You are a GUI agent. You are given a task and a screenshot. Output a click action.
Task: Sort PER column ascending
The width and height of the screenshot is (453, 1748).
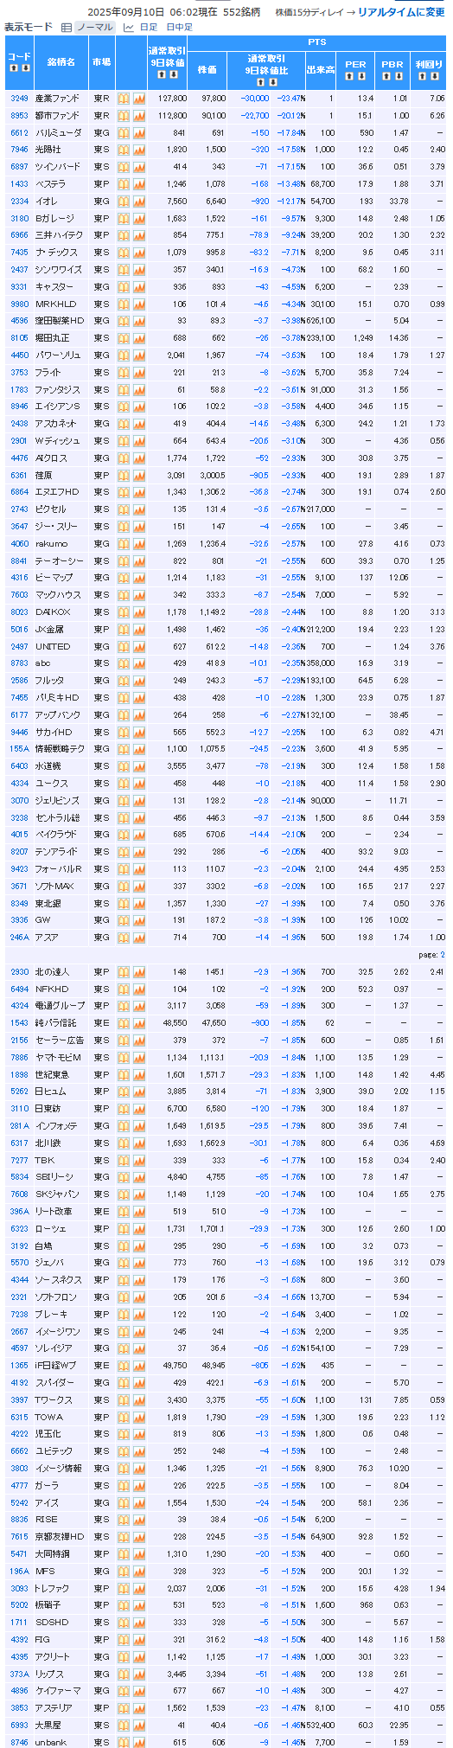[349, 76]
